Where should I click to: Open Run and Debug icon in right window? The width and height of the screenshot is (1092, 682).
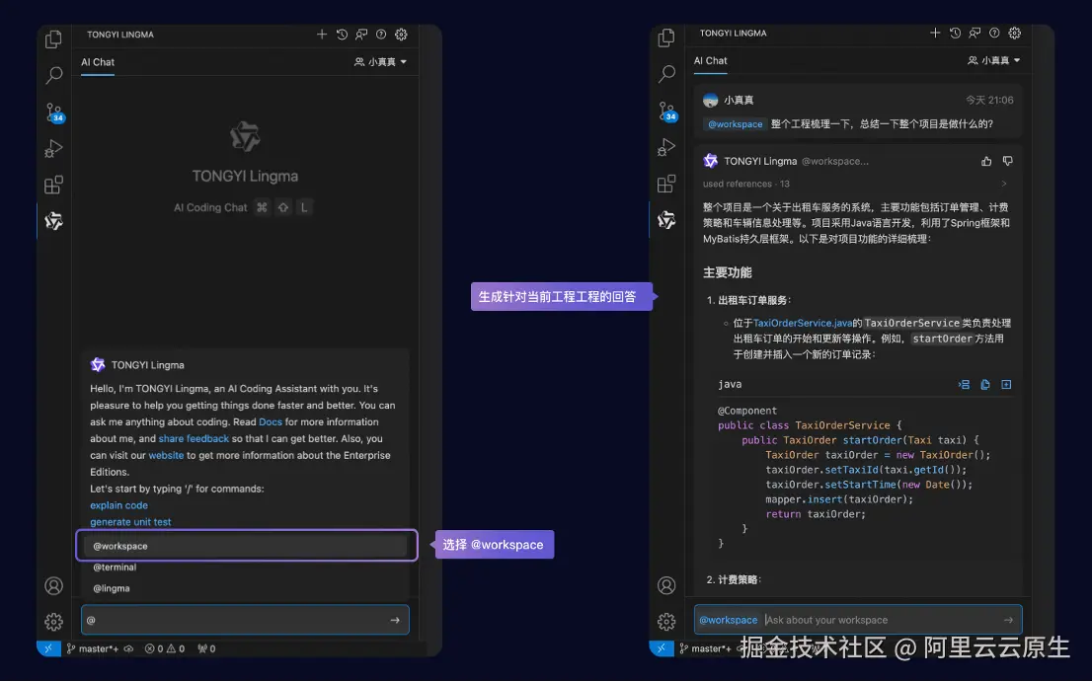(x=666, y=147)
